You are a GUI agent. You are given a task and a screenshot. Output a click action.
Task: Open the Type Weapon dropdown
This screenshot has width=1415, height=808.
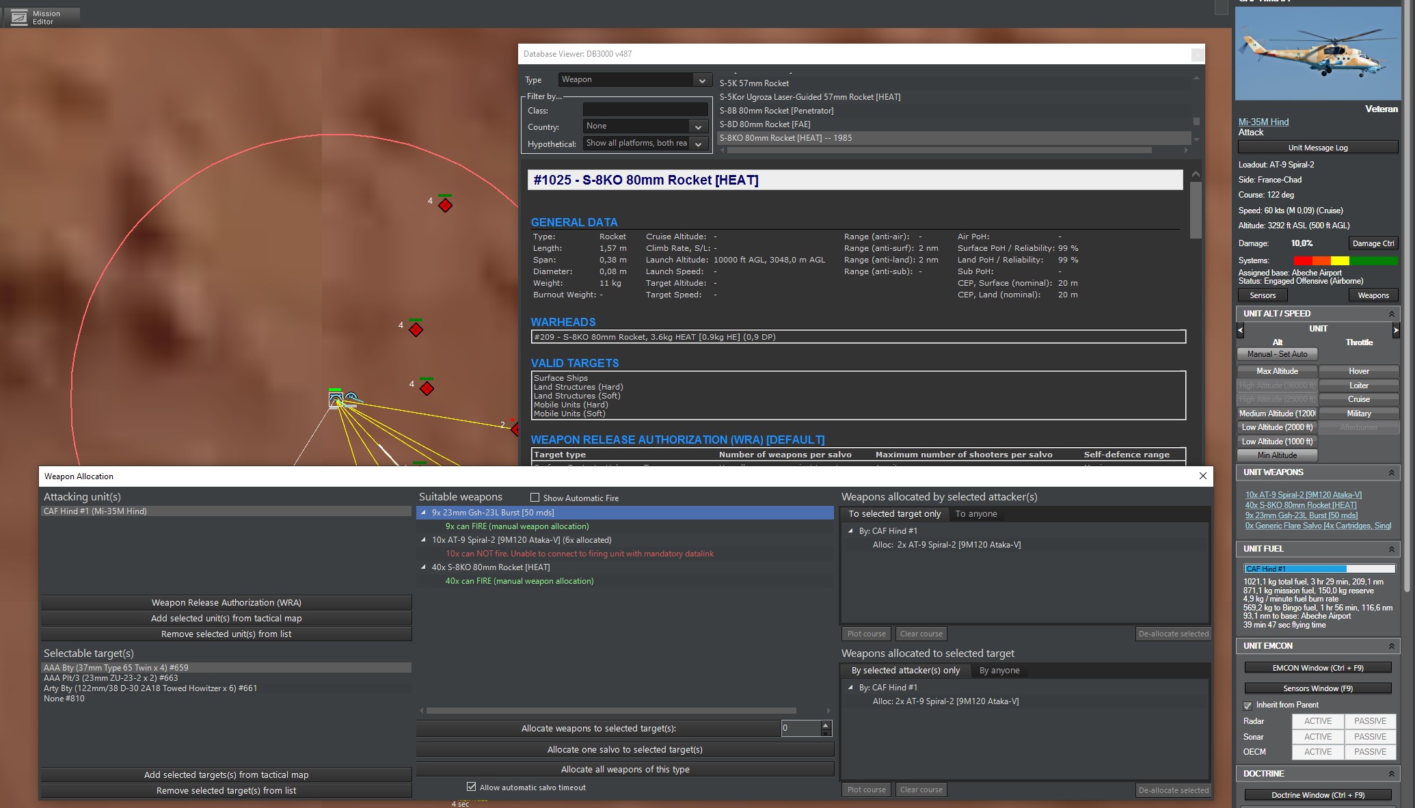pos(701,80)
